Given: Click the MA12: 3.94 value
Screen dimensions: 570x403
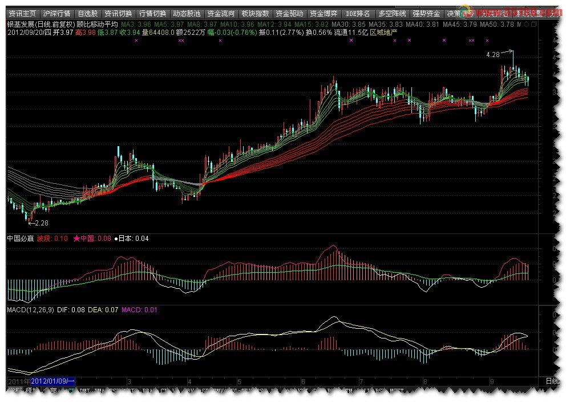Looking at the screenshot, I should pos(274,25).
